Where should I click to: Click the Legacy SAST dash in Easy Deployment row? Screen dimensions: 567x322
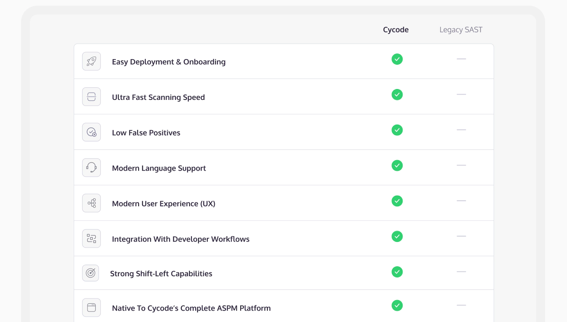(461, 59)
